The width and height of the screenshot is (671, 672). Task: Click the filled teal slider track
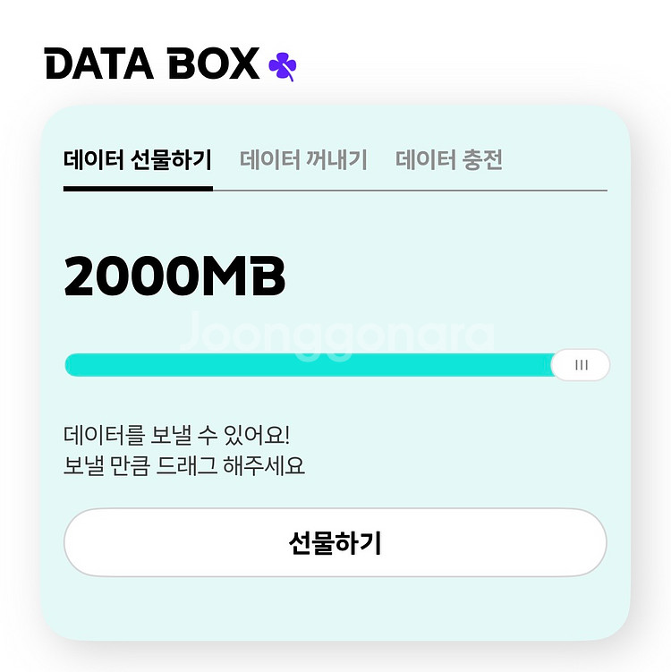coord(304,365)
